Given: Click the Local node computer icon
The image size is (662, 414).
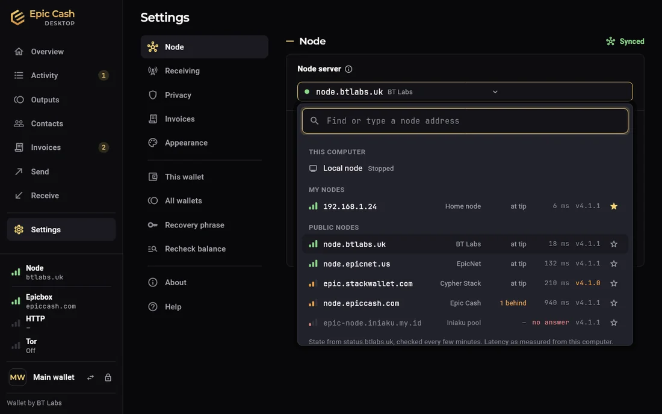Looking at the screenshot, I should pyautogui.click(x=313, y=168).
